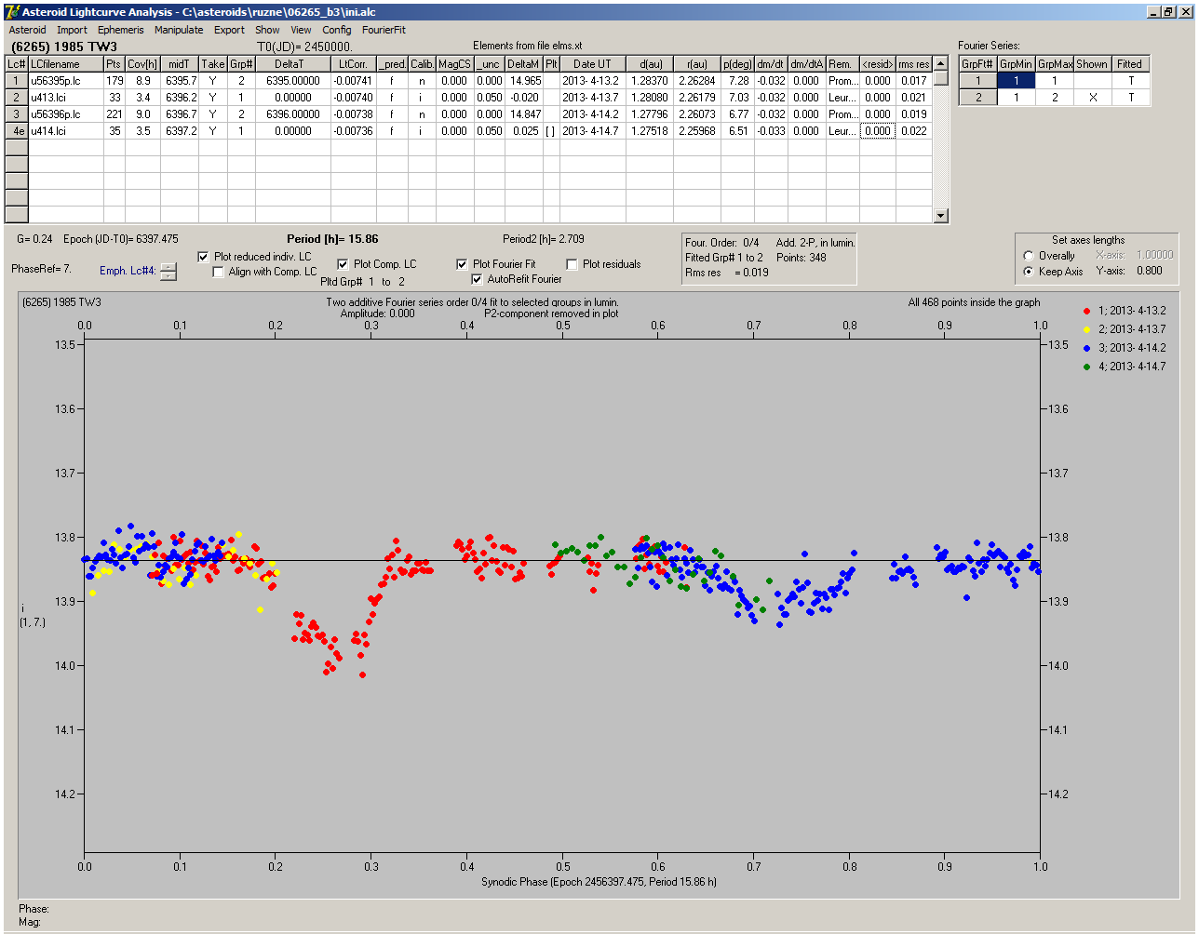This screenshot has width=1199, height=934.
Task: Click the application icon in title bar
Action: pyautogui.click(x=11, y=12)
